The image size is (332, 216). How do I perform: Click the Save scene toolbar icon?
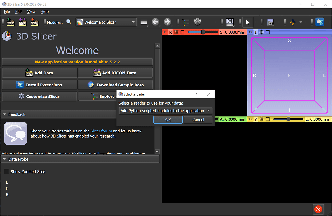tap(34, 22)
